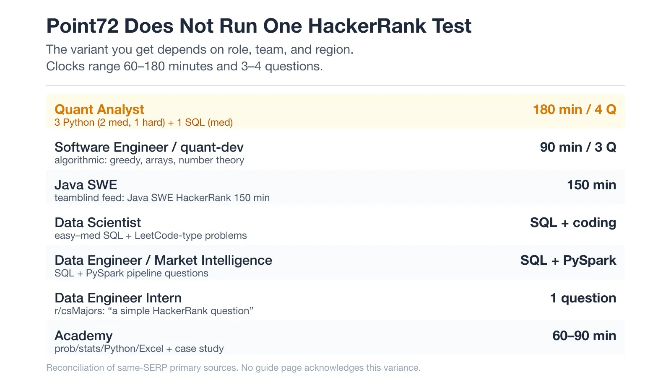Viewport: 671px width, 377px height.
Task: Select the 'Data Scientist' row heading
Action: [x=98, y=222]
